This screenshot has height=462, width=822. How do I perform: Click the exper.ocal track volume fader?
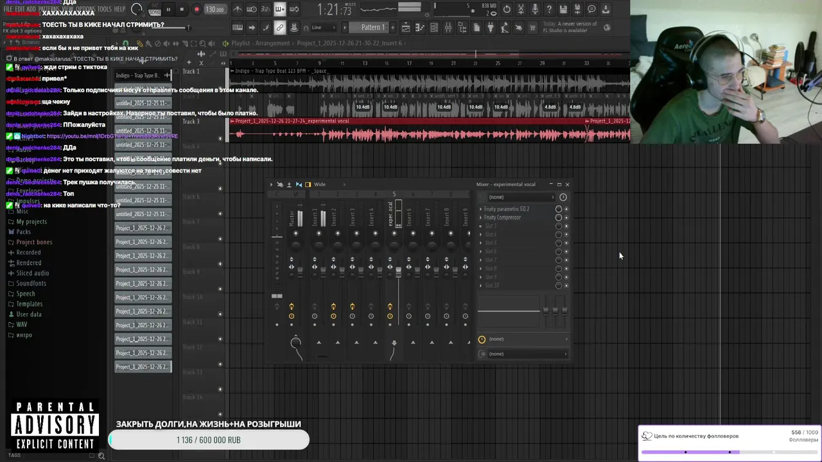coord(398,271)
